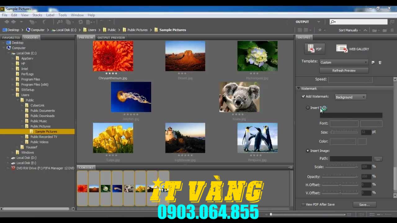Open the Tools menu
Image resolution: width=397 pixels, height=223 pixels.
[63, 15]
